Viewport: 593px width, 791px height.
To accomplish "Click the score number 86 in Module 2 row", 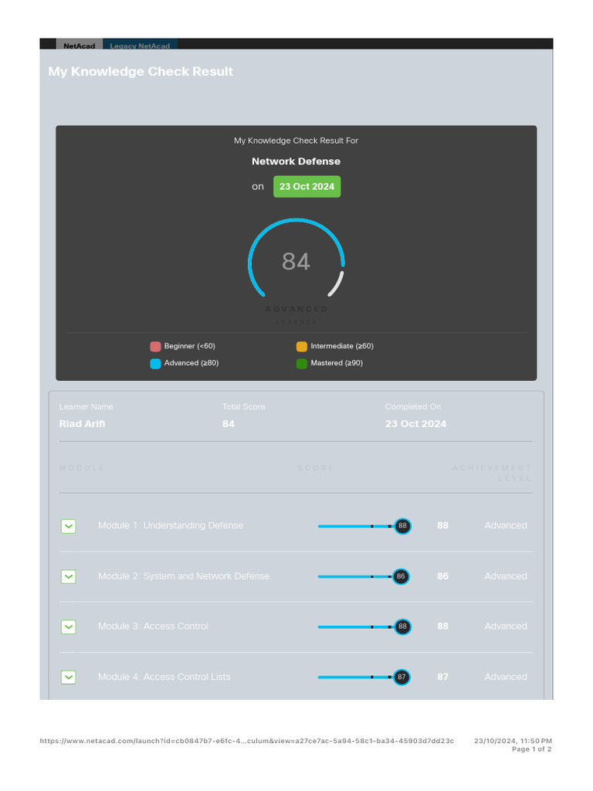I will click(442, 576).
